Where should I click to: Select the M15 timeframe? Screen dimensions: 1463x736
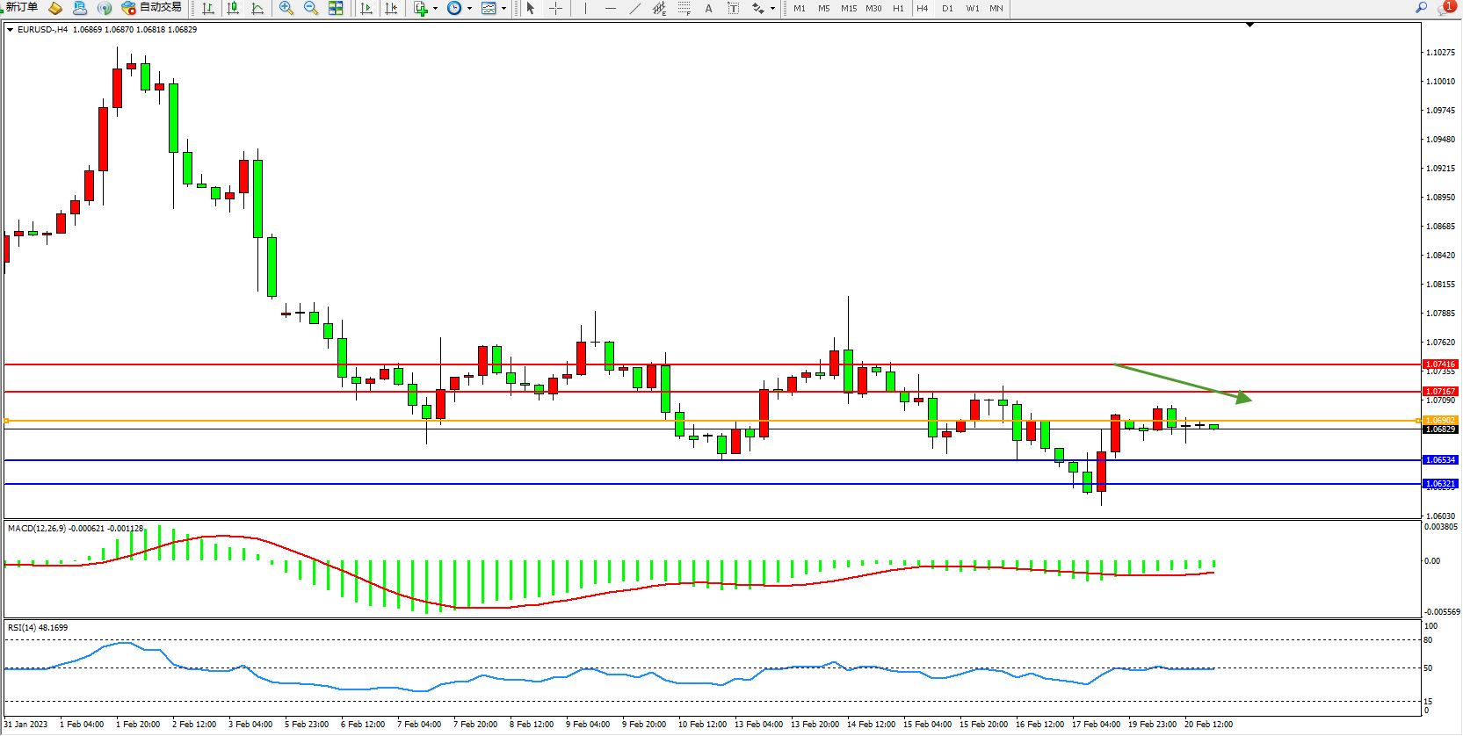pos(848,9)
